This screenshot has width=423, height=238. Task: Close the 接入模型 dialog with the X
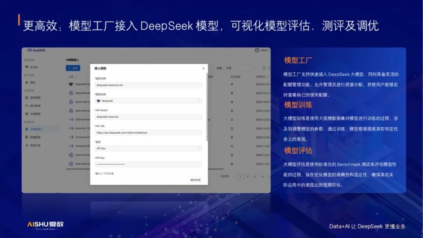(203, 68)
